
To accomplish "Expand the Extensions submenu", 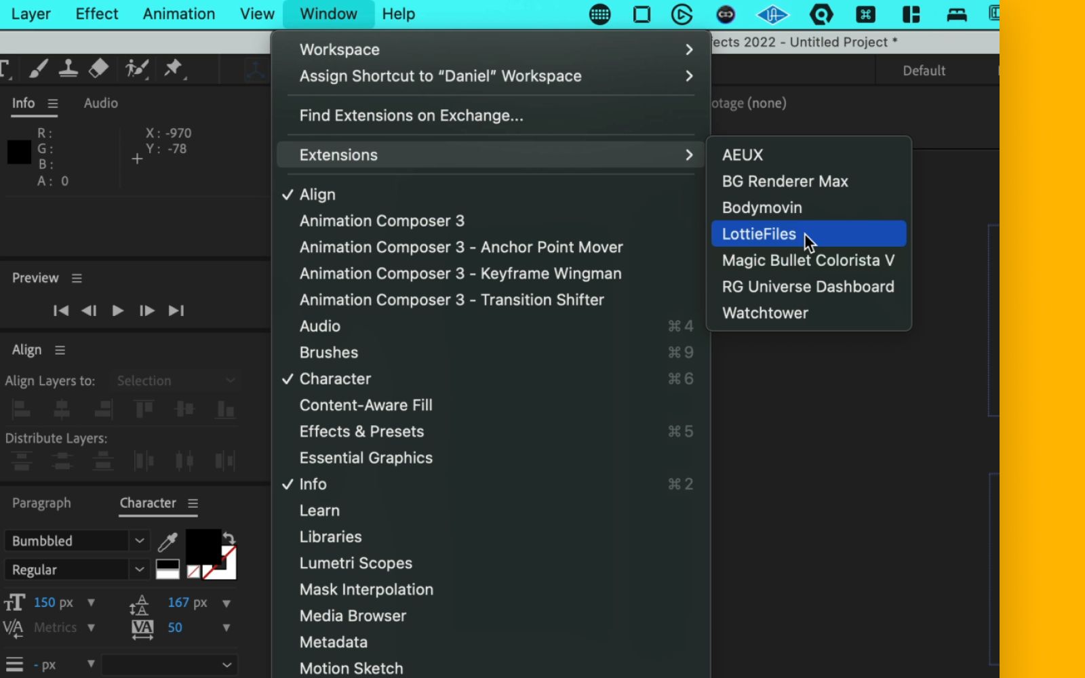I will 490,155.
